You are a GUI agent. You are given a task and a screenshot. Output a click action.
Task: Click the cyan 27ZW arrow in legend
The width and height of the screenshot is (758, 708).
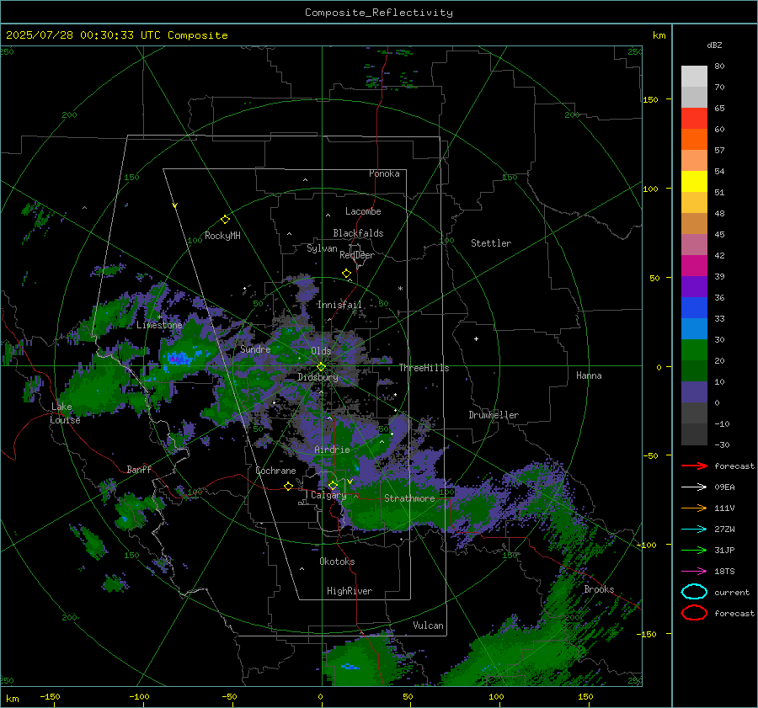point(694,530)
